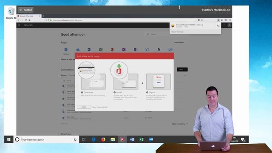Click the Office 365 header title

[28, 25]
